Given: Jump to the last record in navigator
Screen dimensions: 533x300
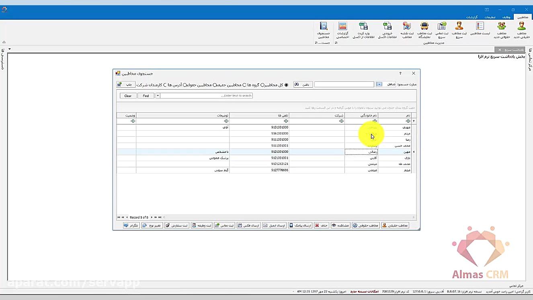Looking at the screenshot, I should click(x=160, y=218).
